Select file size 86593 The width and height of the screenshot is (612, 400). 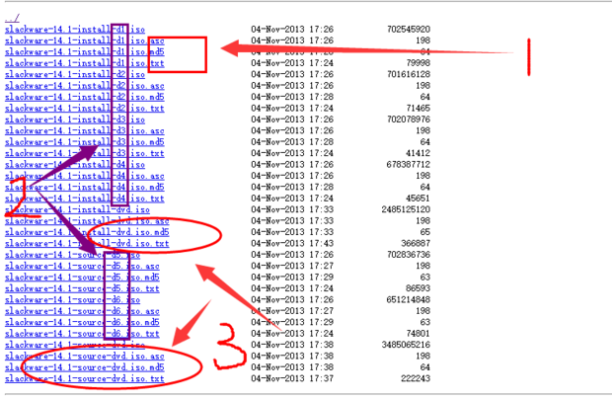coord(419,288)
